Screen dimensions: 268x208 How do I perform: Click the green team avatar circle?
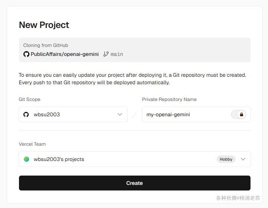[x=26, y=159]
